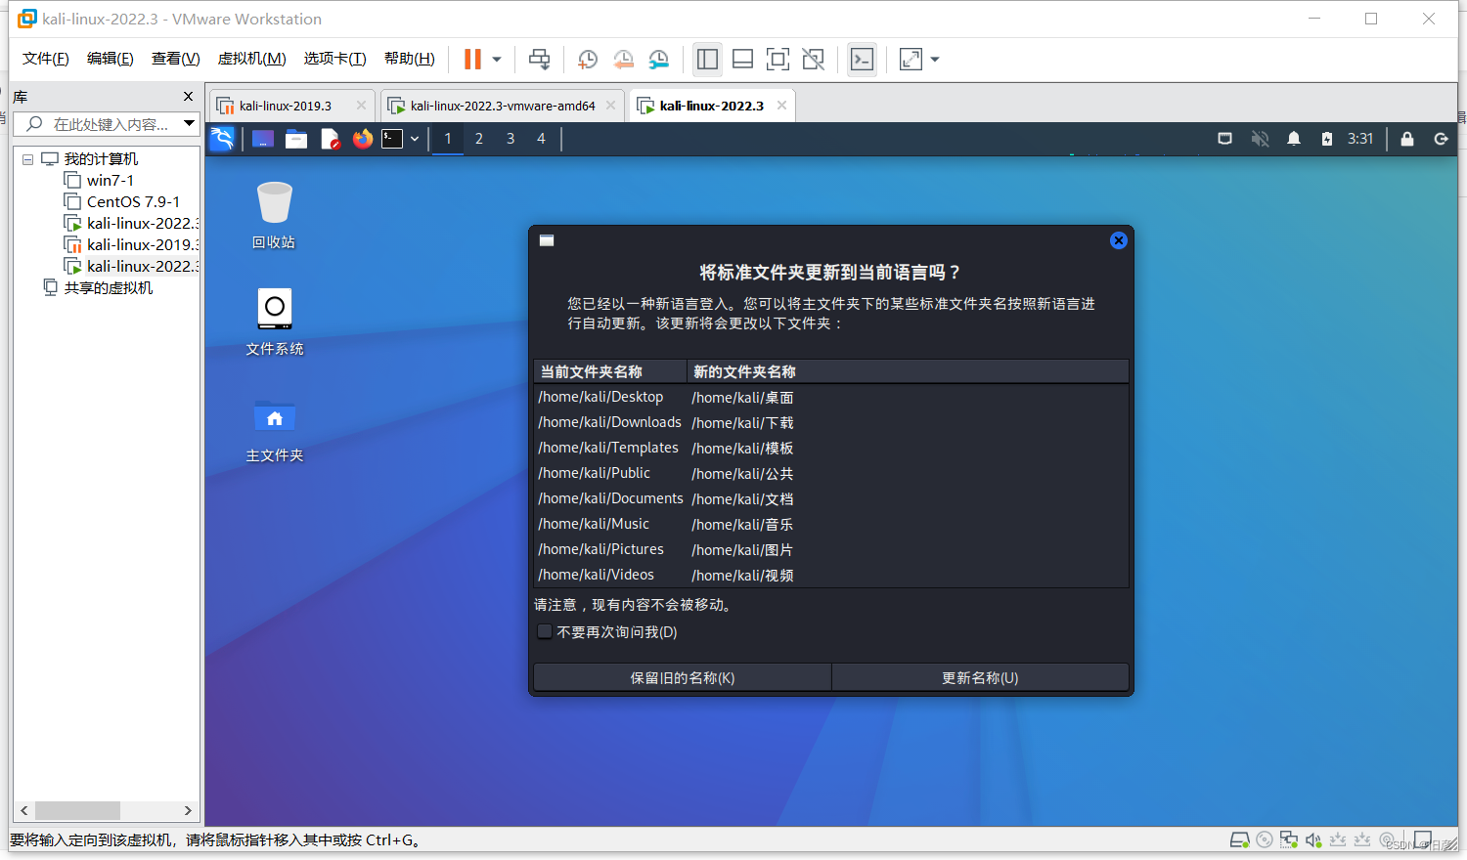
Task: Click the muted volume icon in Kali panel
Action: pos(1260,139)
